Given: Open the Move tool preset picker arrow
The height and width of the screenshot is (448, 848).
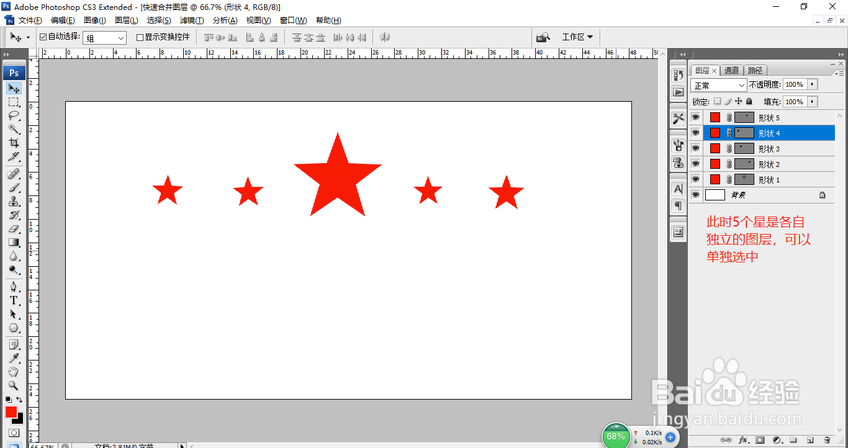Looking at the screenshot, I should coord(28,38).
